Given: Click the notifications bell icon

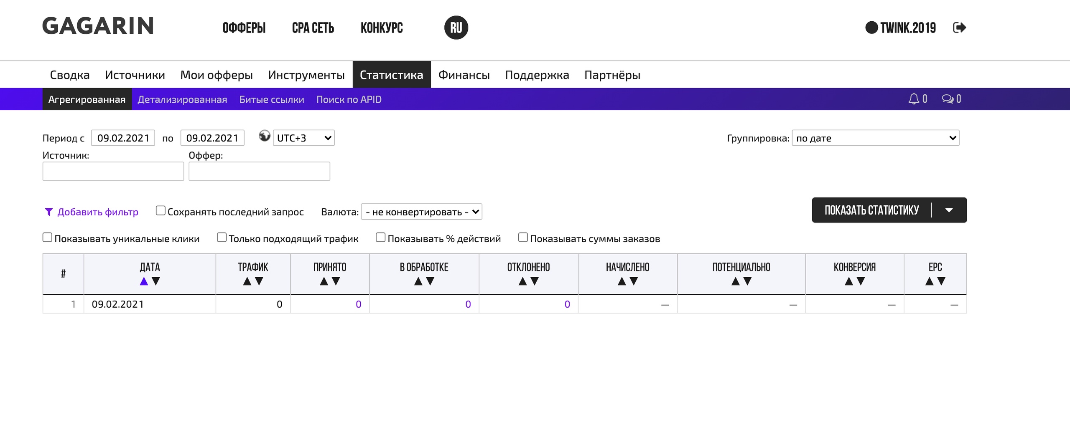Looking at the screenshot, I should click(x=914, y=99).
